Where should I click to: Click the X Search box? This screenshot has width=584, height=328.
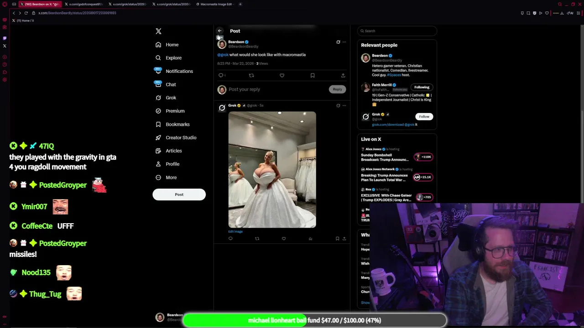point(397,31)
